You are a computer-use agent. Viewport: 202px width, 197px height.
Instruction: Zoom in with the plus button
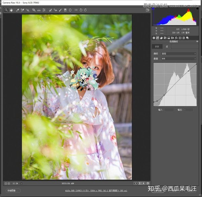tap(9, 184)
